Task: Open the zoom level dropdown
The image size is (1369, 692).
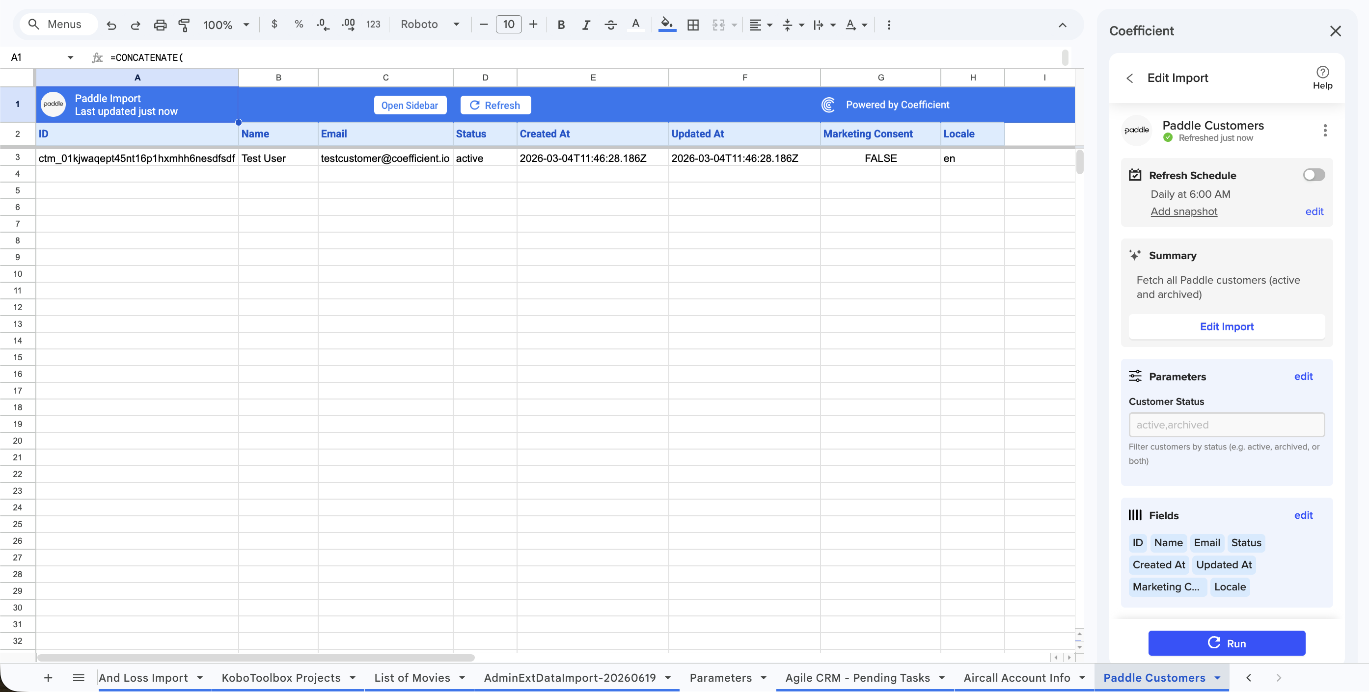Action: point(226,25)
